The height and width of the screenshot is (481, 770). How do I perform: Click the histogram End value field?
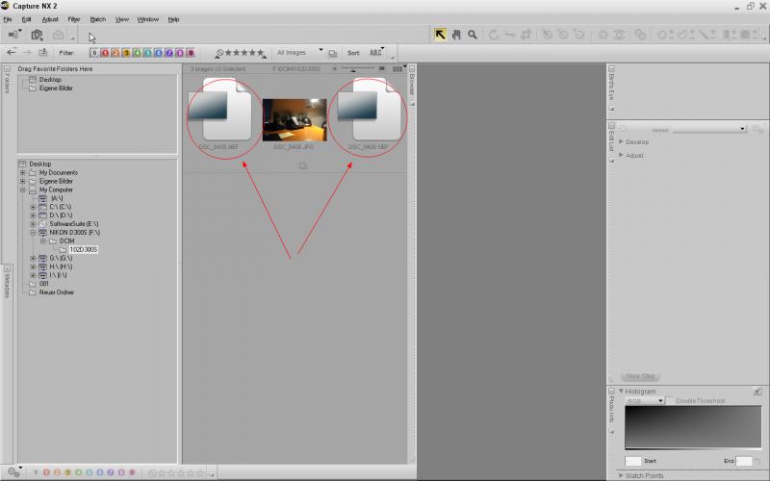pyautogui.click(x=743, y=461)
